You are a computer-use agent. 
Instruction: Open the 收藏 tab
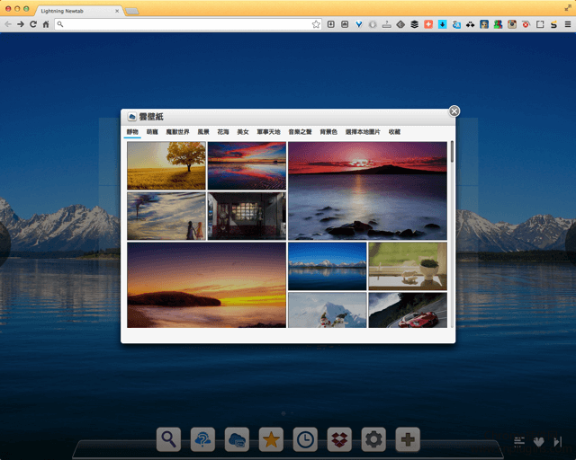(394, 132)
